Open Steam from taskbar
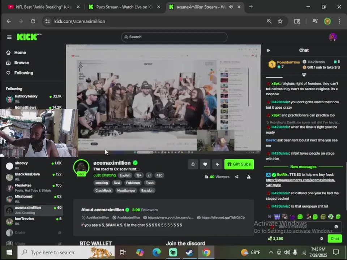The width and height of the screenshot is (347, 260). click(x=189, y=252)
